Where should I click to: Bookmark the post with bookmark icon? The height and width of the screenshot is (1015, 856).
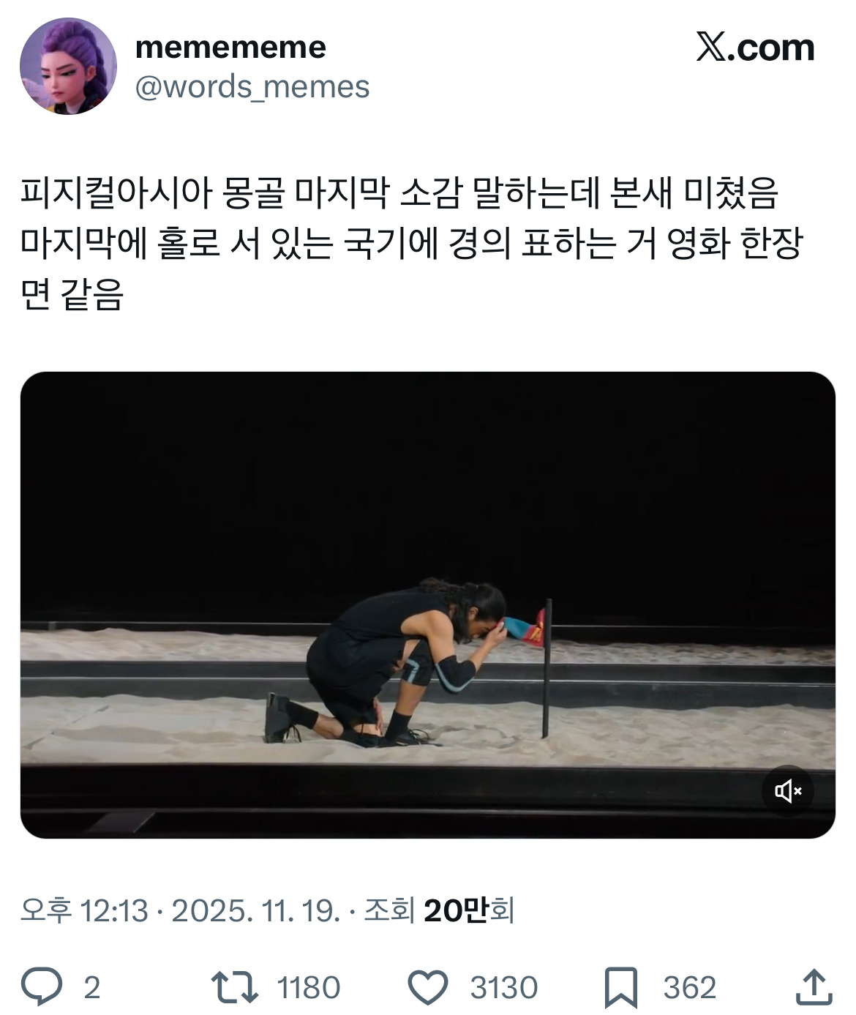coord(621,988)
